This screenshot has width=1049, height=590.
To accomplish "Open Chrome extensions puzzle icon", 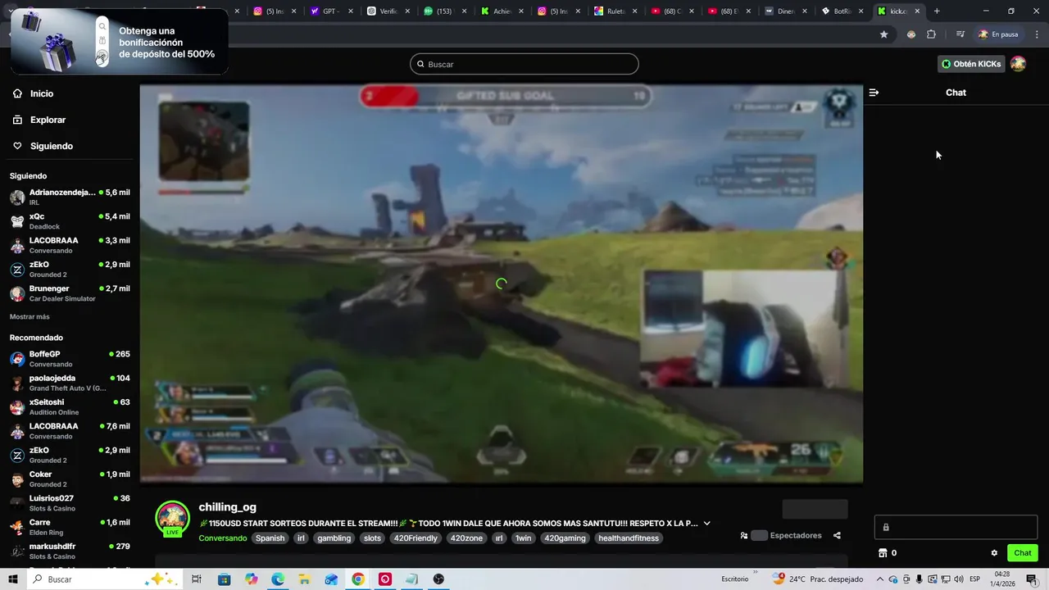I will (x=931, y=34).
